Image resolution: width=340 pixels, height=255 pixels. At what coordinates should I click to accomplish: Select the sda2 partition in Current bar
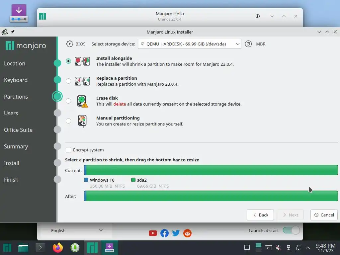coord(212,170)
